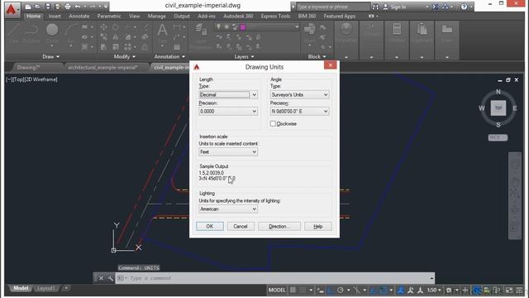Switch to the Insert ribbon tab

coord(55,16)
